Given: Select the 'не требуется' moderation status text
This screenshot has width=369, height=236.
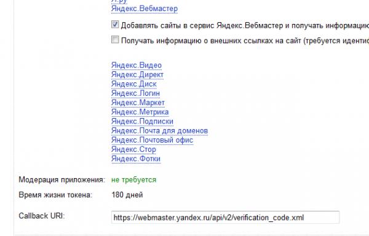Looking at the screenshot, I should click(x=133, y=180).
